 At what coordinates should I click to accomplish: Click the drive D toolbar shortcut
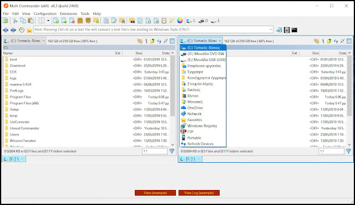(x=203, y=21)
